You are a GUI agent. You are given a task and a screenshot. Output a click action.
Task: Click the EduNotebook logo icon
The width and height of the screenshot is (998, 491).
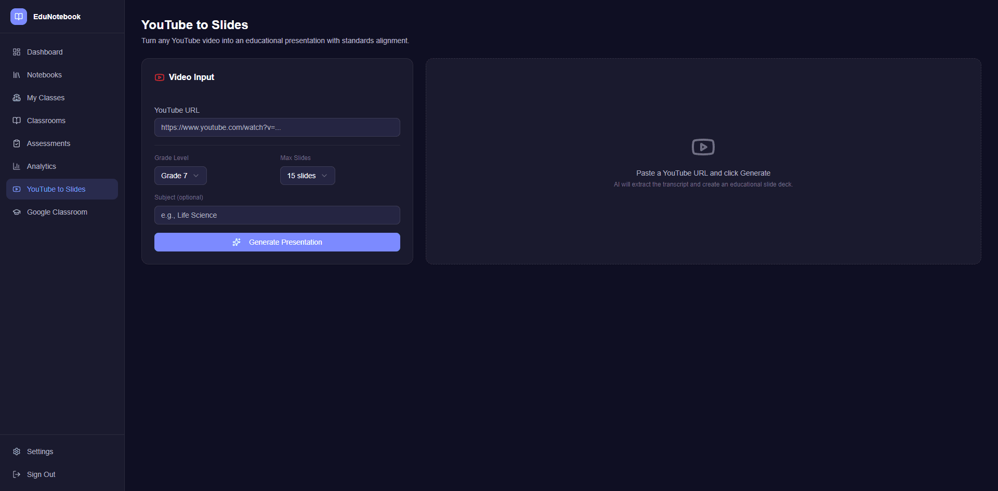click(x=18, y=16)
